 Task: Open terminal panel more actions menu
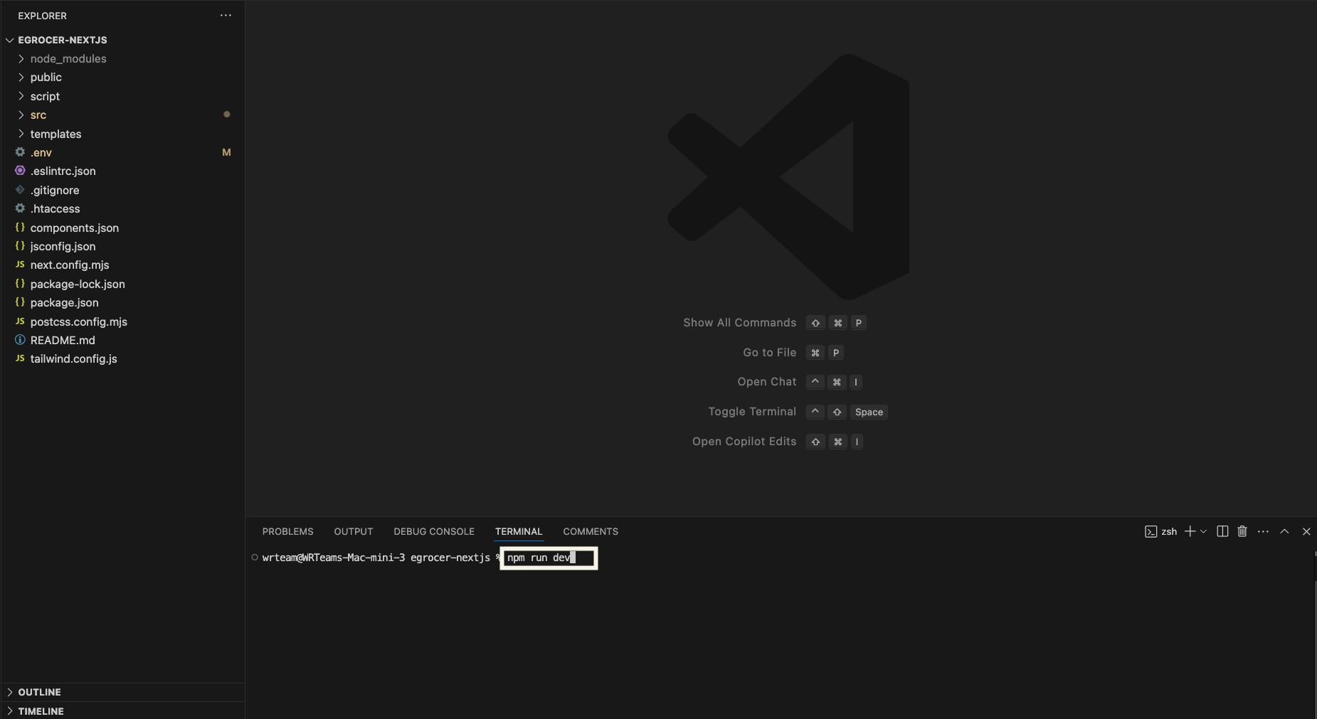pos(1263,531)
